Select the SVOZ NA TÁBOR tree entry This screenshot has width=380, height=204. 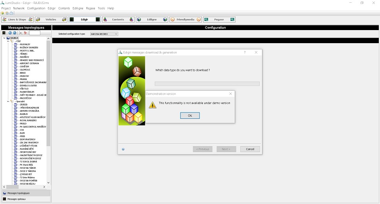[x=28, y=168]
